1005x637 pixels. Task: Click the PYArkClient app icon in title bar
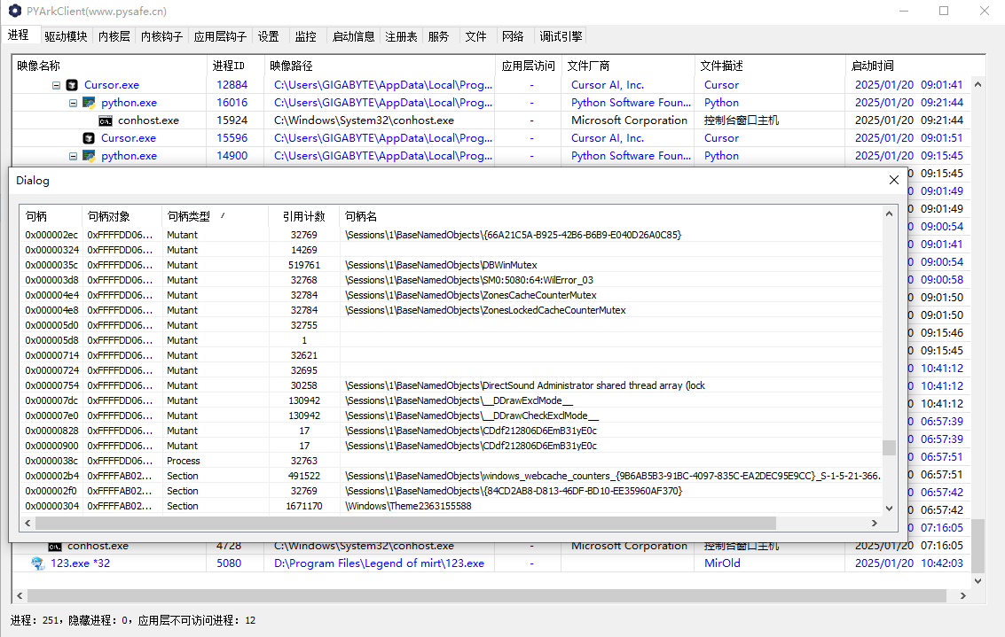coord(14,12)
